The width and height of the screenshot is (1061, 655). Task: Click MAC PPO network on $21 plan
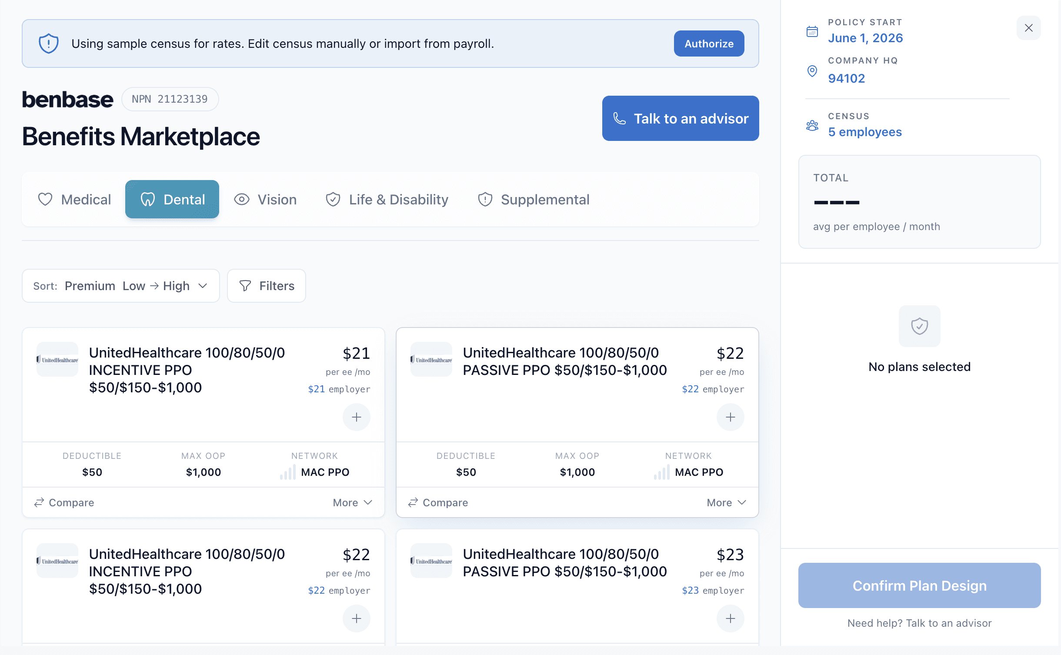coord(325,472)
